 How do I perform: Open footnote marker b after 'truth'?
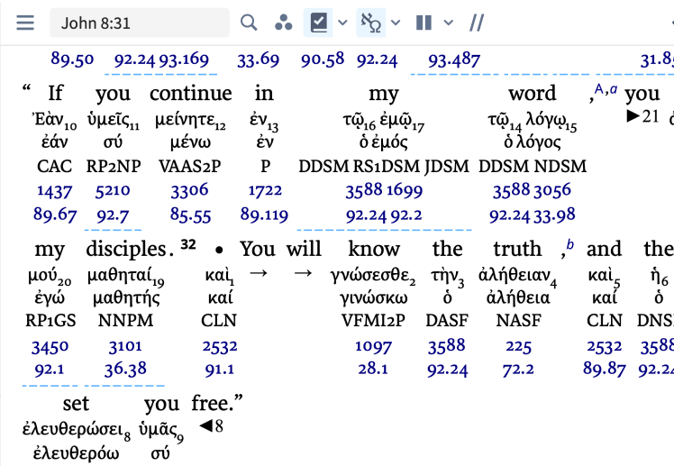click(x=569, y=244)
